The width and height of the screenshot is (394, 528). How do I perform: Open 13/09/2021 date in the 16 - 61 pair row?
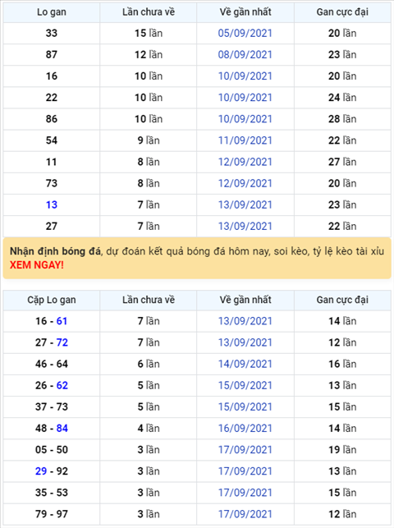tap(245, 321)
